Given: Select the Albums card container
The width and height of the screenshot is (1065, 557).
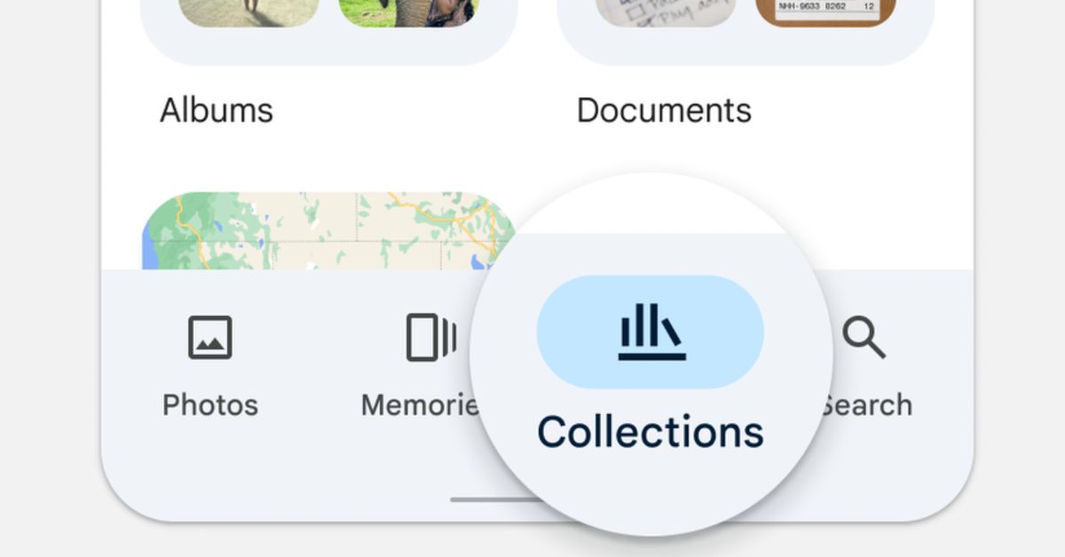Looking at the screenshot, I should [x=328, y=32].
